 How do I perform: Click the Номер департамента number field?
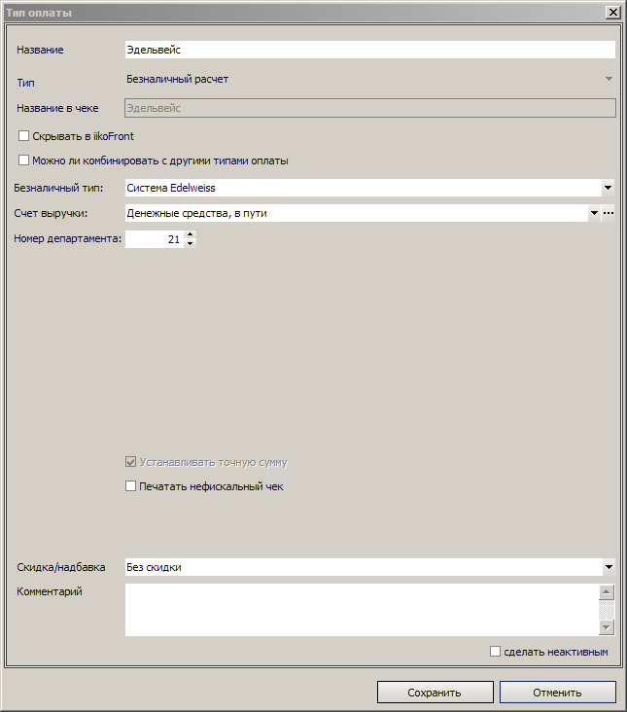155,239
